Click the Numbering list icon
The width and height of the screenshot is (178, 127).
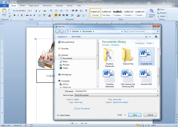(x=61, y=11)
